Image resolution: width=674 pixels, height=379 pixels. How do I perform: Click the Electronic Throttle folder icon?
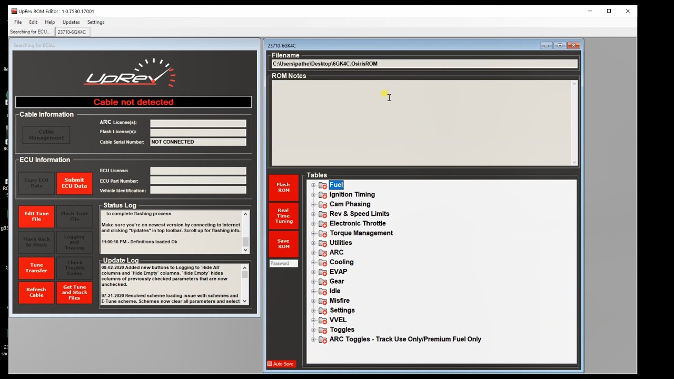pyautogui.click(x=323, y=224)
